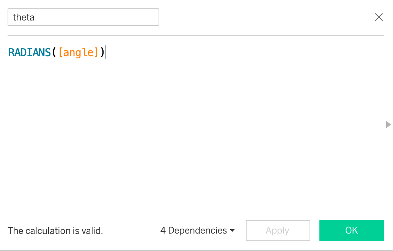Place cursor after the closing parenthesis

click(x=105, y=52)
